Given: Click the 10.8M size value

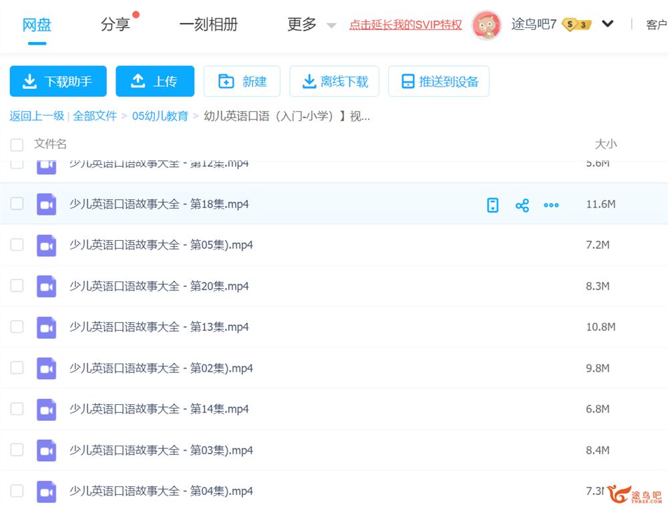Looking at the screenshot, I should click(x=601, y=327).
